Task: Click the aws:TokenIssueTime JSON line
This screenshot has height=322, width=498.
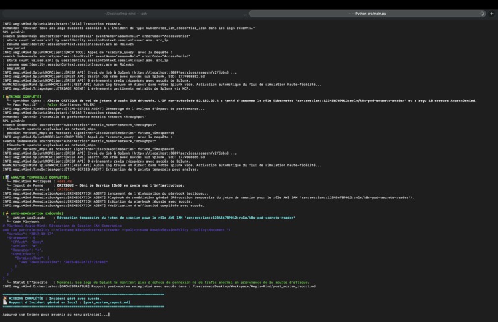Action: pos(63,262)
